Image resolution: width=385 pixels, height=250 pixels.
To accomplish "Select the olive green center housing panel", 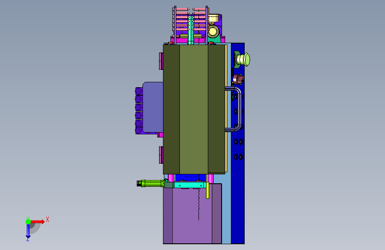I will (194, 109).
